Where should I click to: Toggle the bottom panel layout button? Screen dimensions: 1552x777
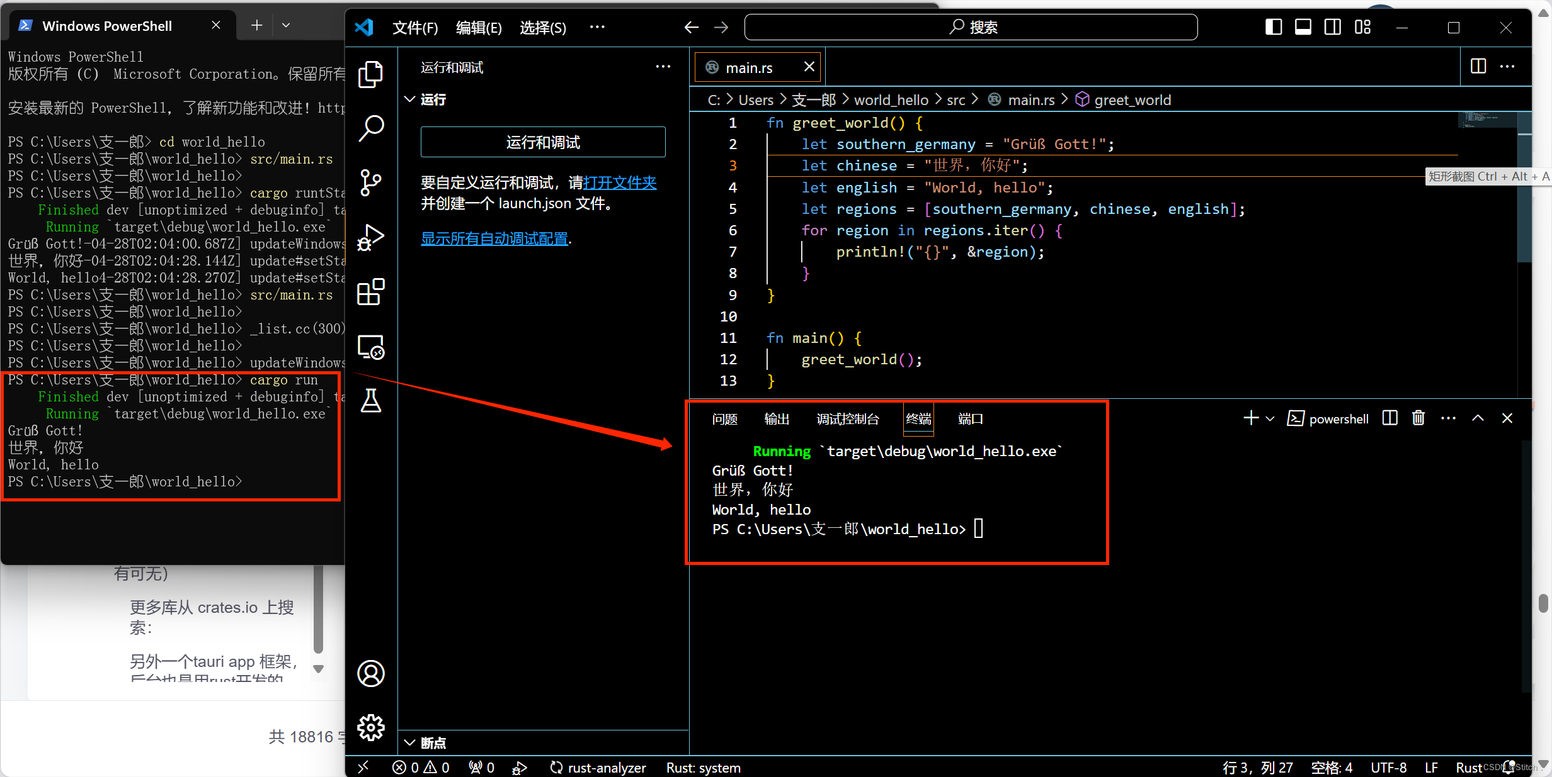[1303, 27]
